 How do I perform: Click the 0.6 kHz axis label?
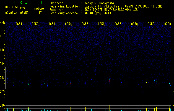[2, 105]
